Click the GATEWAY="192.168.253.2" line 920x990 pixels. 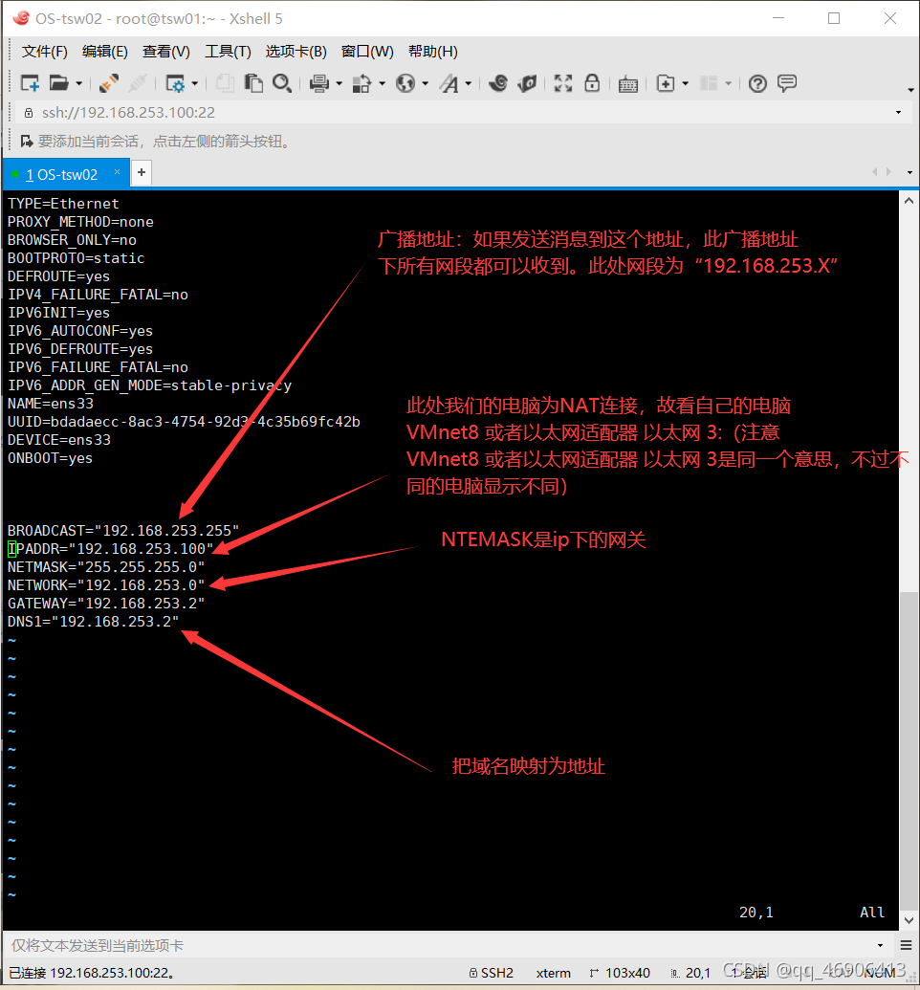pos(106,603)
